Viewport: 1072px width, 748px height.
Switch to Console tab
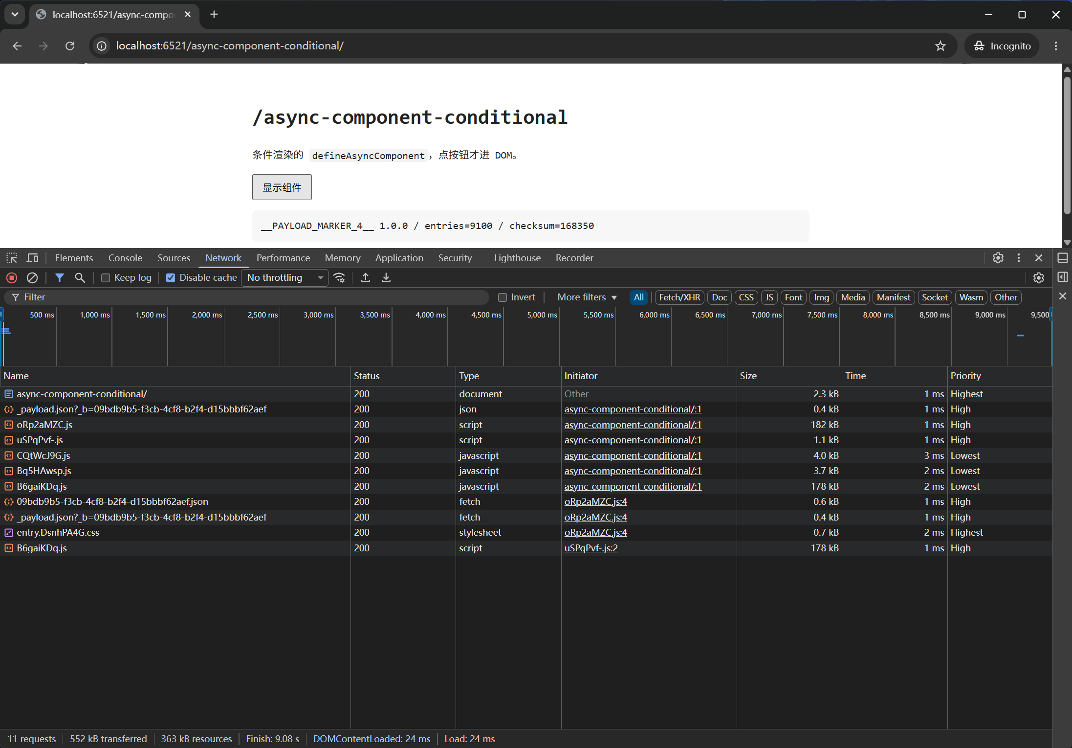[x=125, y=258]
